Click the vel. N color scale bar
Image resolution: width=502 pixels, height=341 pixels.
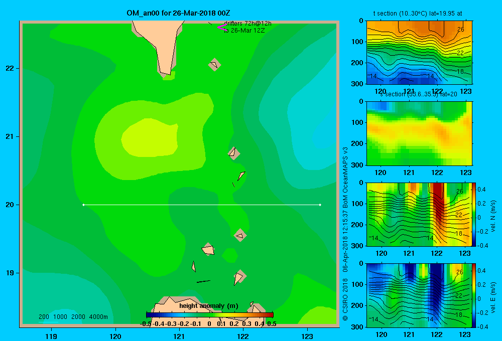pyautogui.click(x=474, y=214)
